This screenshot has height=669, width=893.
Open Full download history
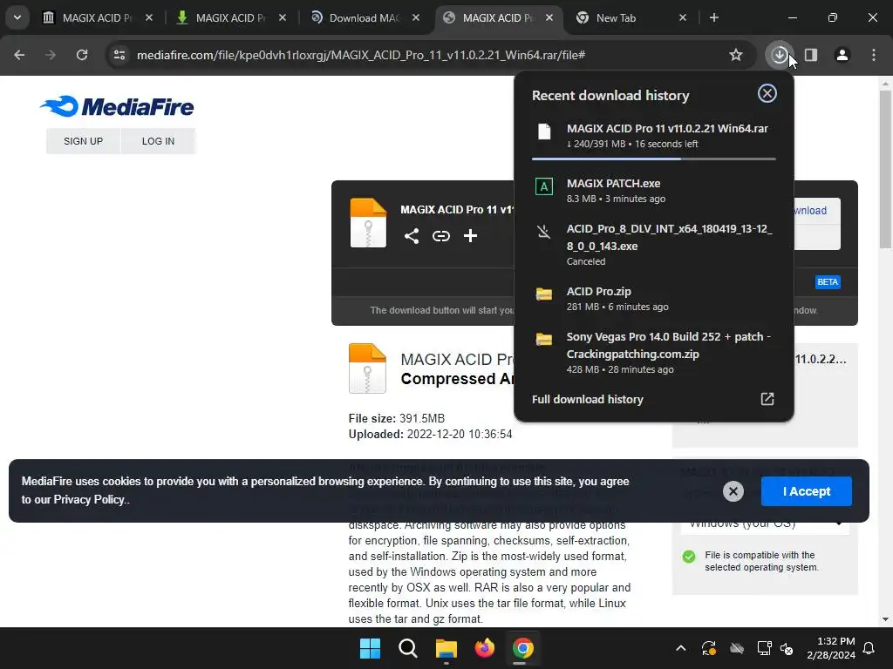(654, 399)
